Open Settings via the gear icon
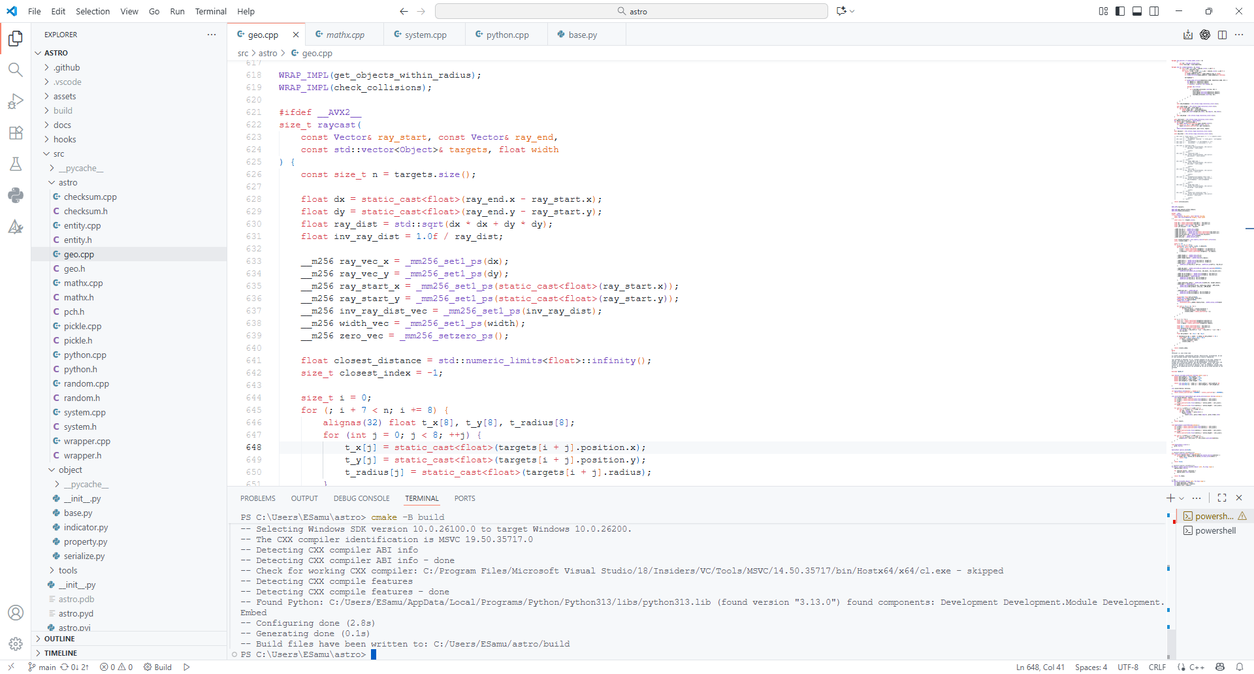This screenshot has height=674, width=1254. (x=16, y=644)
